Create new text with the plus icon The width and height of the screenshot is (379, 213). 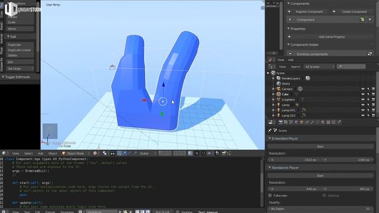[x=120, y=212]
